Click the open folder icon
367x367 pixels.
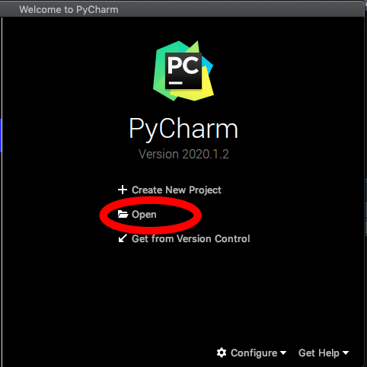pyautogui.click(x=123, y=214)
